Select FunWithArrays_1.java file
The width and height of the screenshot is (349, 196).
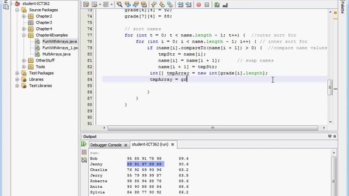[x=60, y=48]
